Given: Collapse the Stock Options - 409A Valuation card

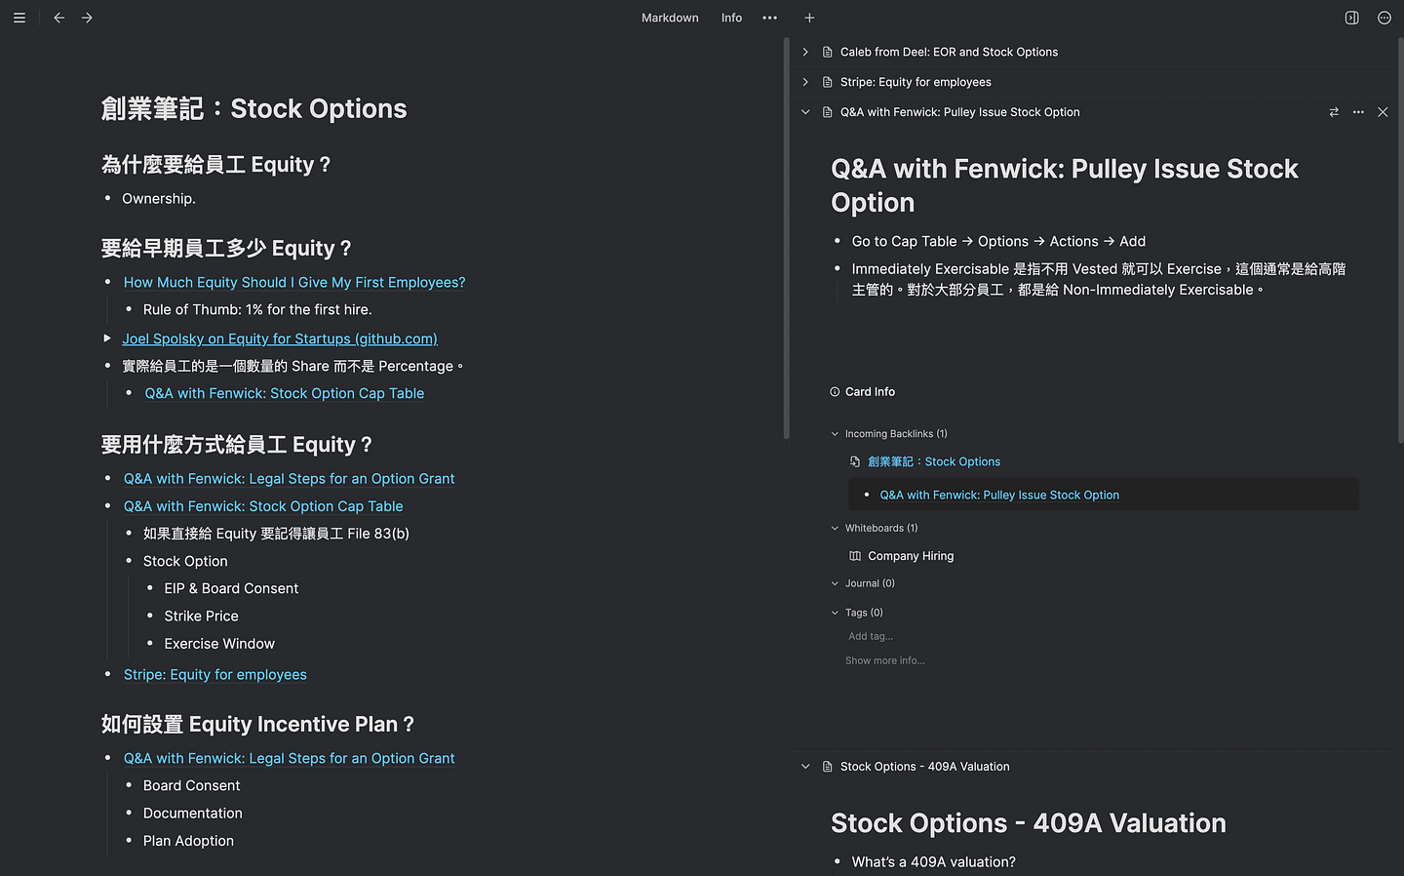Looking at the screenshot, I should click(x=805, y=767).
